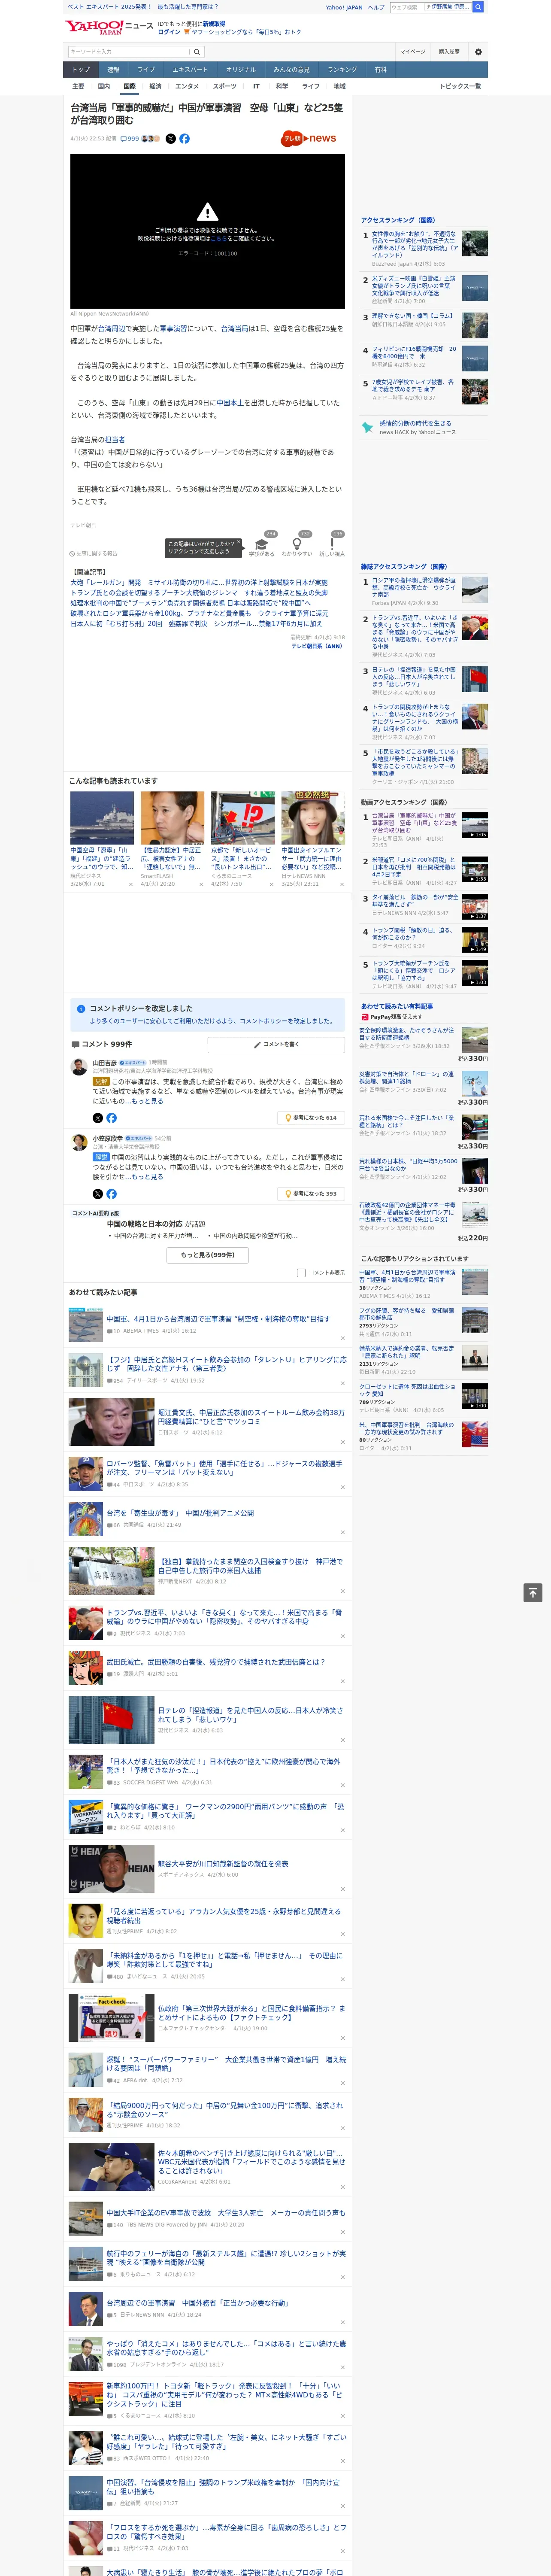Toggle the コメント非表示 checkbox
551x2576 pixels.
(x=301, y=1273)
